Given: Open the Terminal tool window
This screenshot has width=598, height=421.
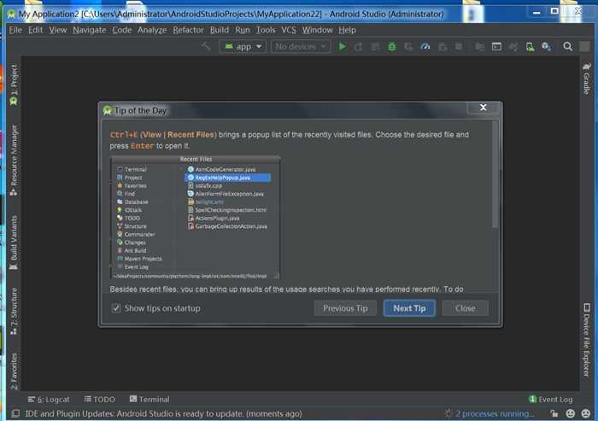Looking at the screenshot, I should tap(149, 400).
